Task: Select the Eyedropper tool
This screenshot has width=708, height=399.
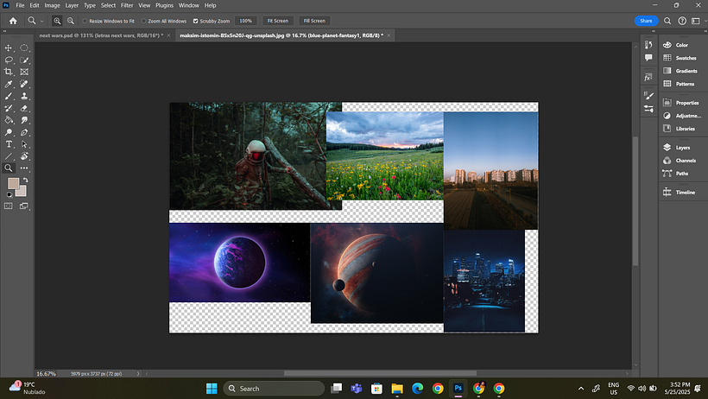Action: pyautogui.click(x=9, y=84)
